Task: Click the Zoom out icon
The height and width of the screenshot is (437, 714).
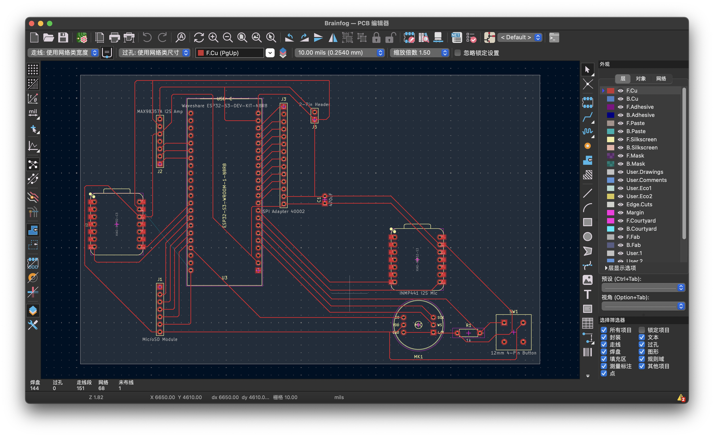Action: click(228, 38)
